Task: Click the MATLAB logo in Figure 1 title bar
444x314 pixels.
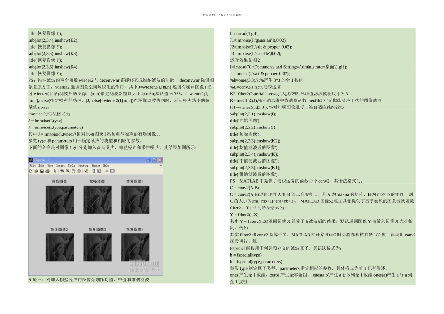Action: click(x=30, y=160)
